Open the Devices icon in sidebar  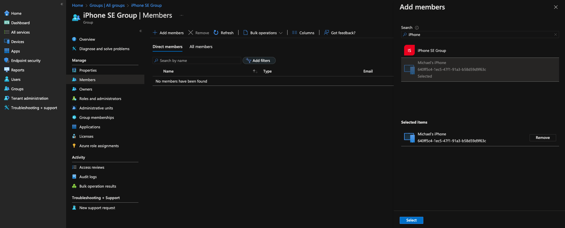click(7, 42)
